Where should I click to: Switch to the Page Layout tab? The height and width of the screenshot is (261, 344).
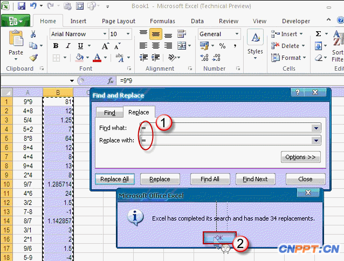(119, 21)
